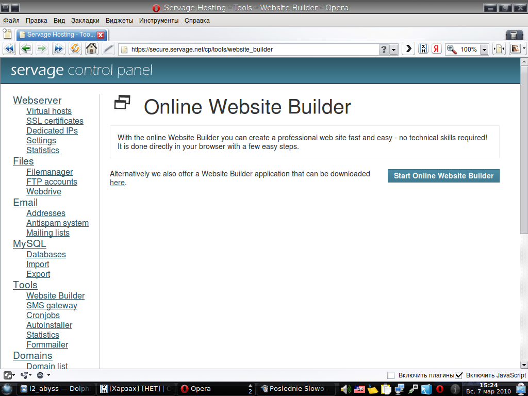The height and width of the screenshot is (396, 528).
Task: Go forward with the green right arrow
Action: tap(42, 49)
